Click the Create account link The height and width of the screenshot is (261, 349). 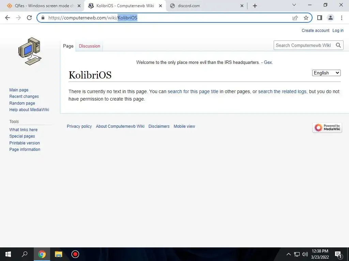(x=315, y=30)
